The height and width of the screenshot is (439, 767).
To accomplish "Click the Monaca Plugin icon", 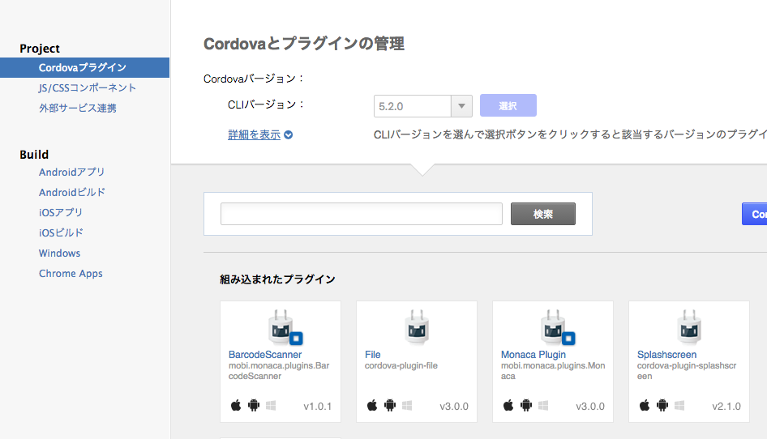I will coord(557,327).
